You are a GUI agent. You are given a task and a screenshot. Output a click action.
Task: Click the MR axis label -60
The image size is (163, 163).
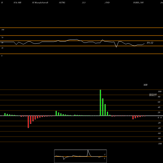[x=159, y=133]
